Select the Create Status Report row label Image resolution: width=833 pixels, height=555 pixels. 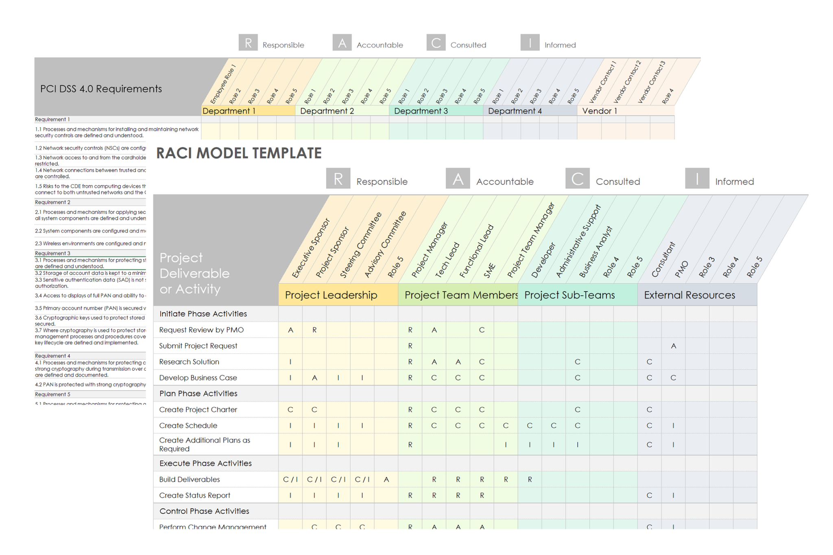[194, 495]
